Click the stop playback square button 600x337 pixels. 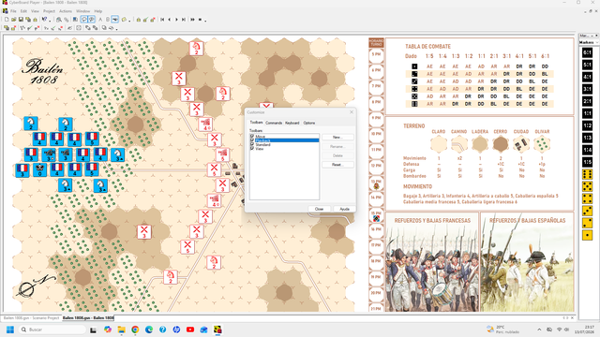coord(200,20)
